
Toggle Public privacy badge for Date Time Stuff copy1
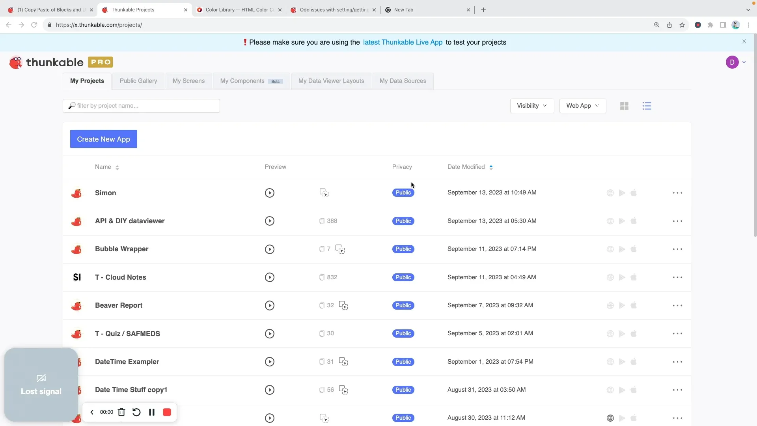tap(403, 390)
